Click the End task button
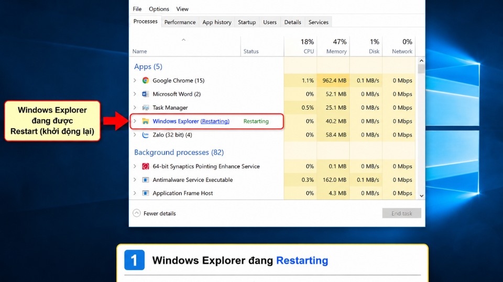 (x=402, y=213)
